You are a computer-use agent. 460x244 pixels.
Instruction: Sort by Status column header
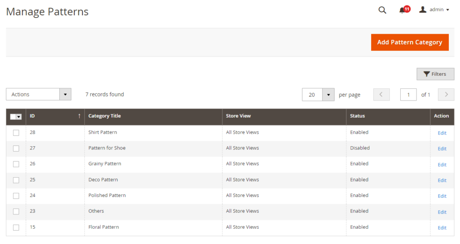click(358, 116)
